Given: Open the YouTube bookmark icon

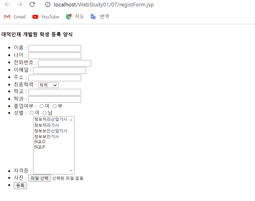Looking at the screenshot, I should [35, 17].
